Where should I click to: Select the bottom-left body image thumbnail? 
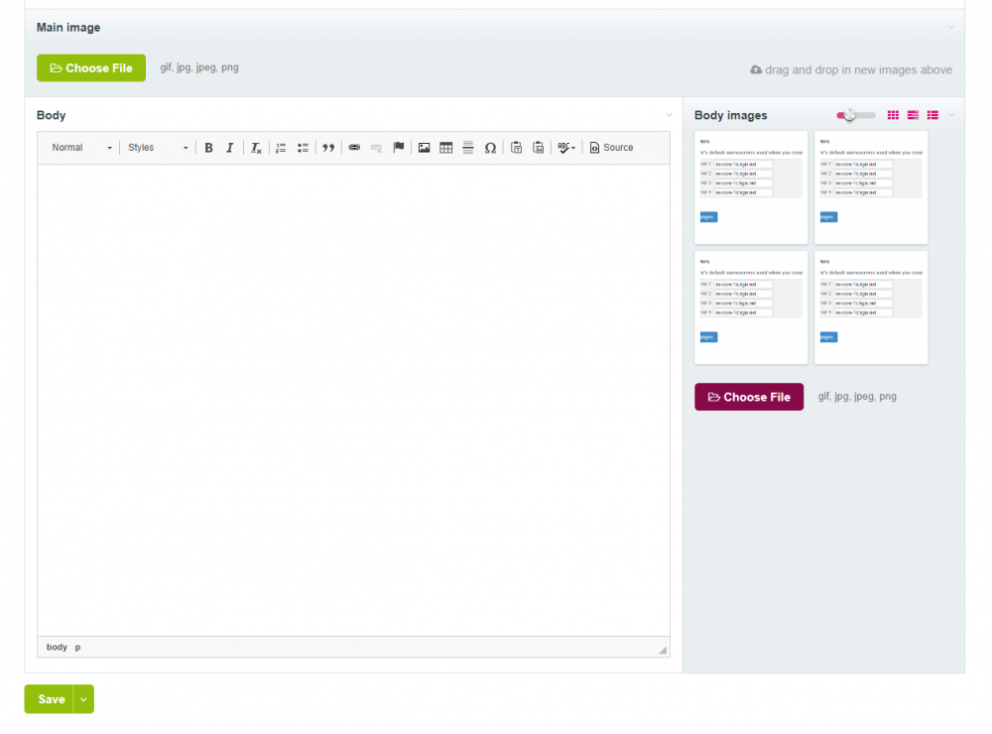[751, 307]
